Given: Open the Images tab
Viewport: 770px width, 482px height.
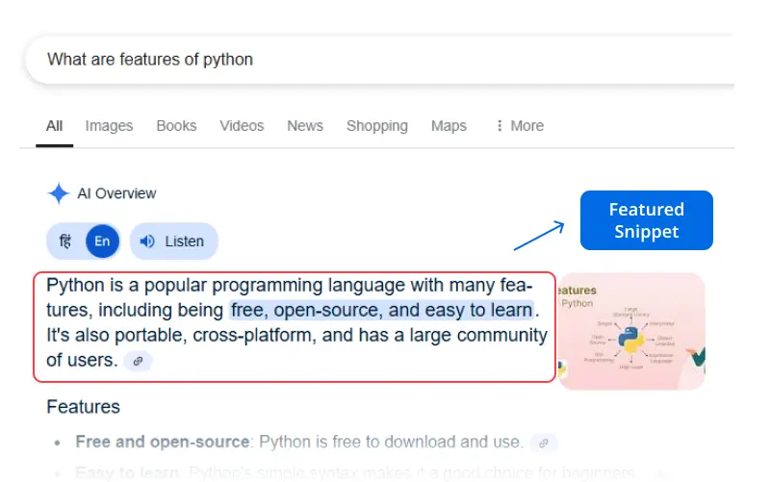Looking at the screenshot, I should [x=109, y=126].
